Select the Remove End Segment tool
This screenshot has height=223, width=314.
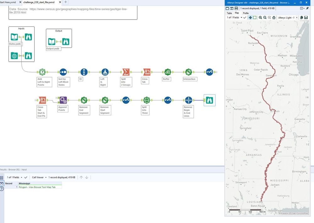tap(84, 100)
